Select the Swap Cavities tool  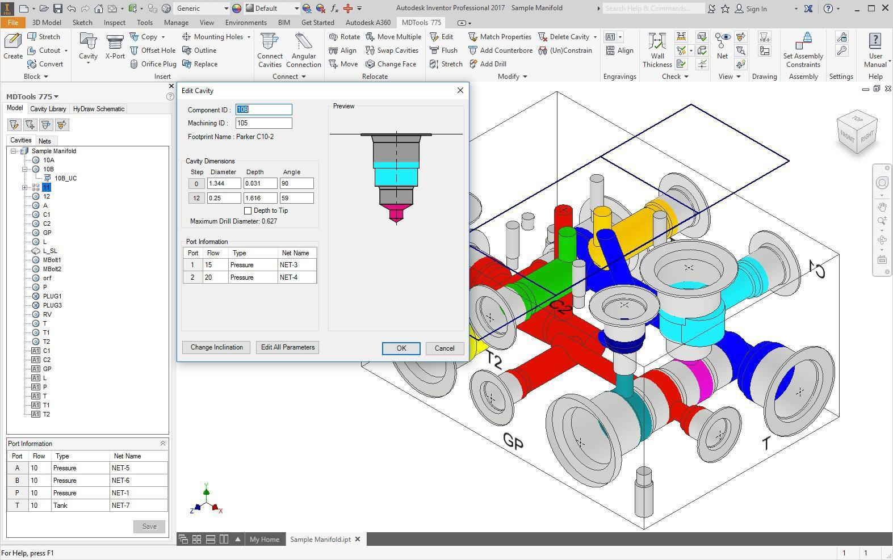pos(393,50)
